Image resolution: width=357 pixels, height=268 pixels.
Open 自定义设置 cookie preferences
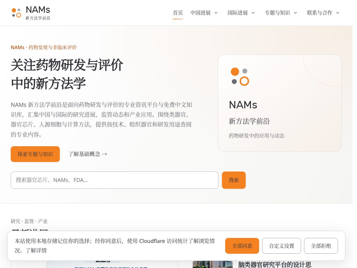click(281, 246)
